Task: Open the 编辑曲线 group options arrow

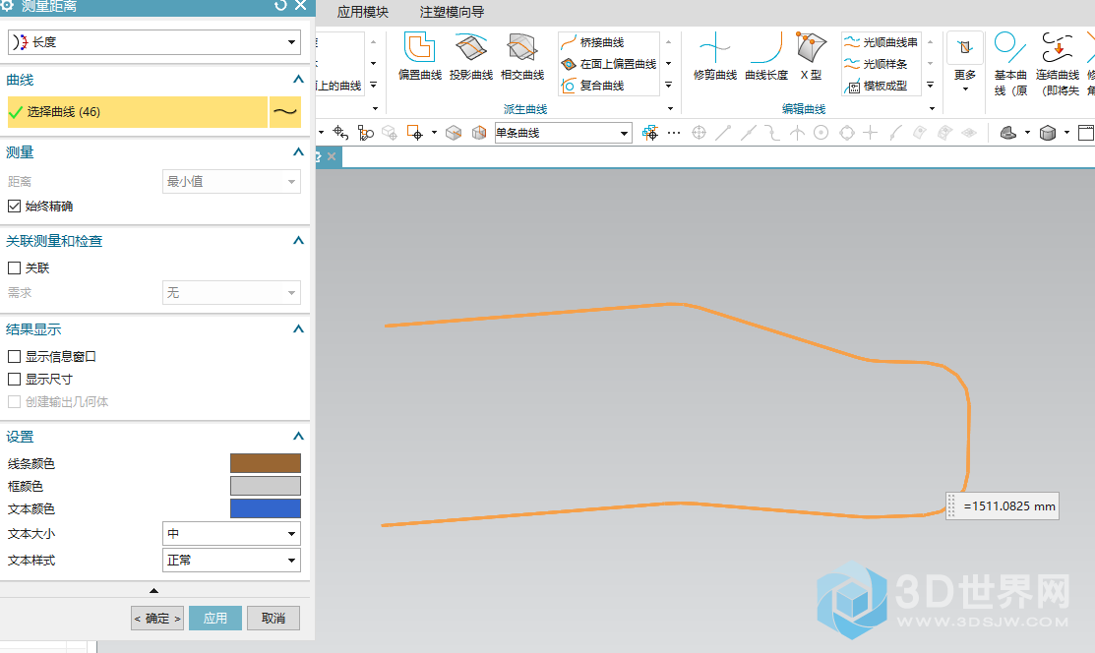Action: (933, 109)
